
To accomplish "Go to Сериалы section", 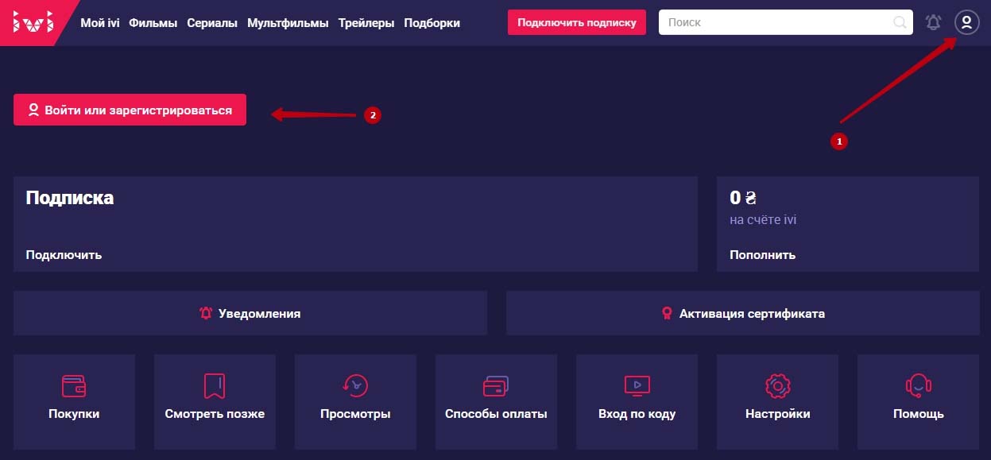I will click(212, 23).
